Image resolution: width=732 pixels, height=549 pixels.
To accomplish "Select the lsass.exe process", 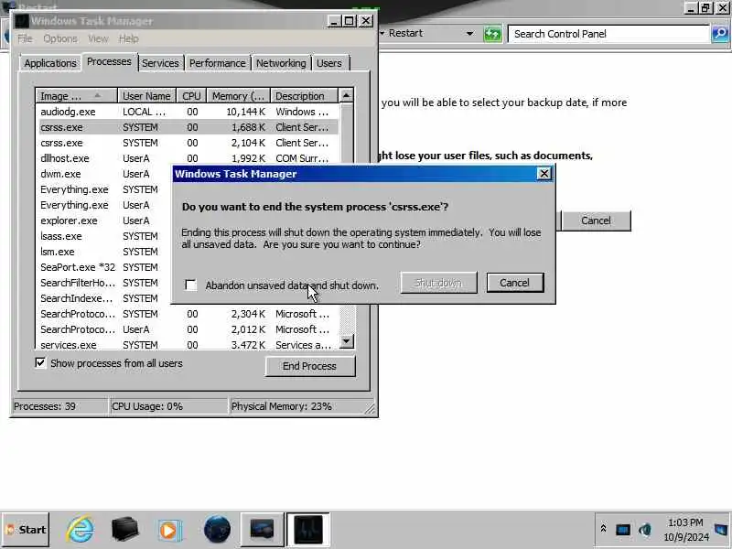I will [x=103, y=236].
